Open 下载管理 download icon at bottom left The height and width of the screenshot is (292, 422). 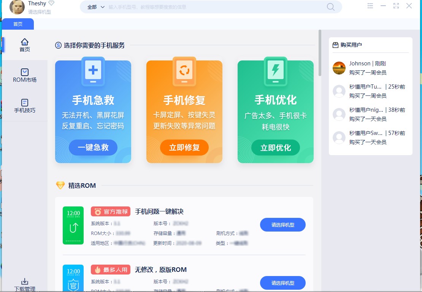coord(24,281)
